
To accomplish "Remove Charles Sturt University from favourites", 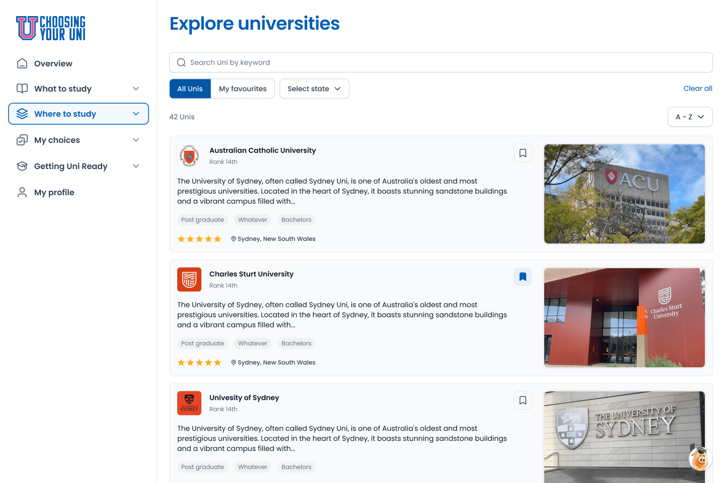I will pos(523,277).
